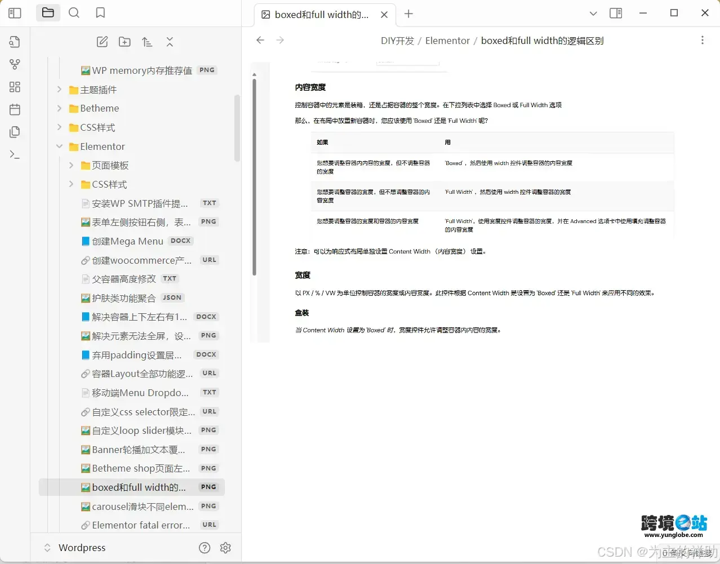Collapse the Elementor folder
Image resolution: width=720 pixels, height=564 pixels.
point(59,146)
